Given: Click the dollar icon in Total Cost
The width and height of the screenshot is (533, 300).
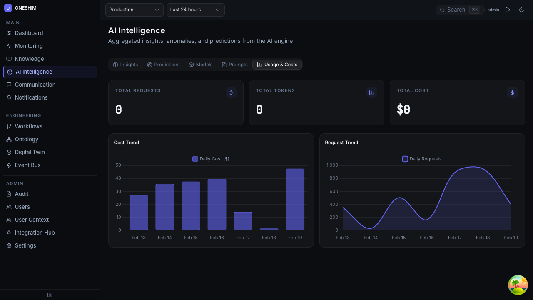Looking at the screenshot, I should tap(513, 92).
